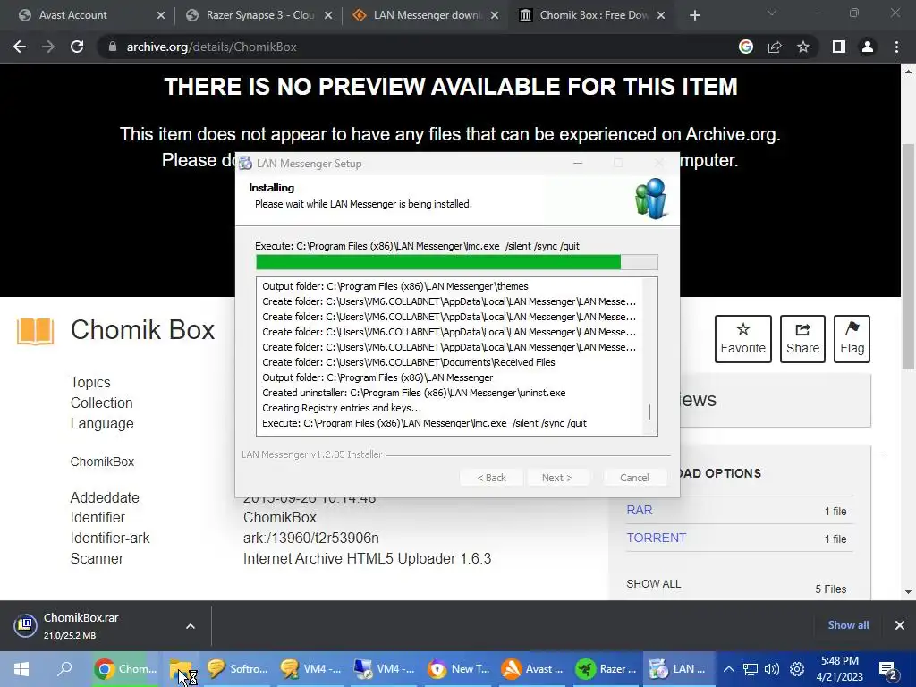916x687 pixels.
Task: Open tab search dropdown in Chrome
Action: (771, 13)
